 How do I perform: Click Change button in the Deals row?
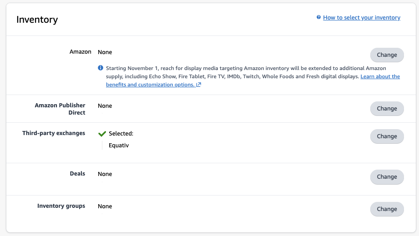pyautogui.click(x=387, y=177)
